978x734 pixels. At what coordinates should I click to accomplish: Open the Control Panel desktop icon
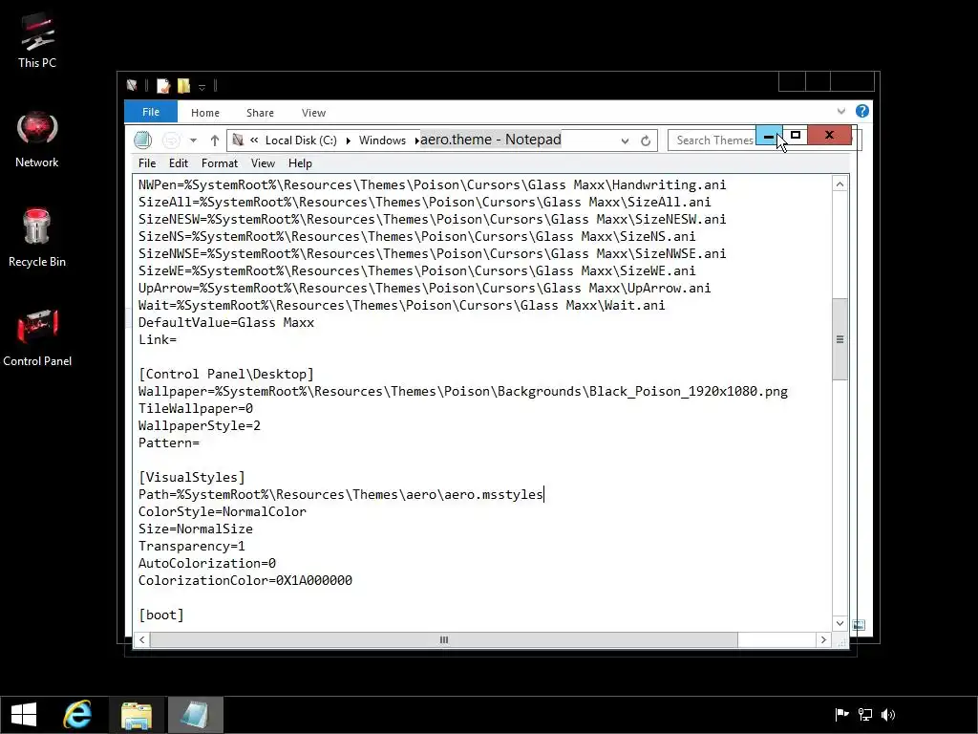click(x=37, y=337)
